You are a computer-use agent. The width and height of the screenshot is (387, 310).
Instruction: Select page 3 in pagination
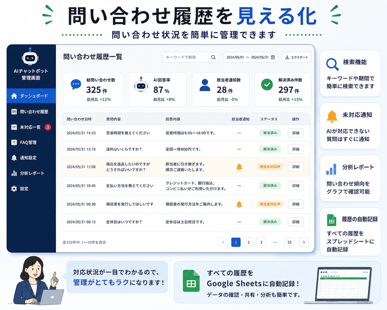pyautogui.click(x=261, y=242)
